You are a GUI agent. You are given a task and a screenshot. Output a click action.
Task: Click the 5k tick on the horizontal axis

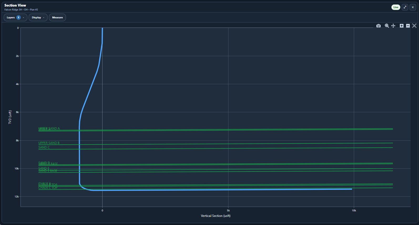click(228, 211)
